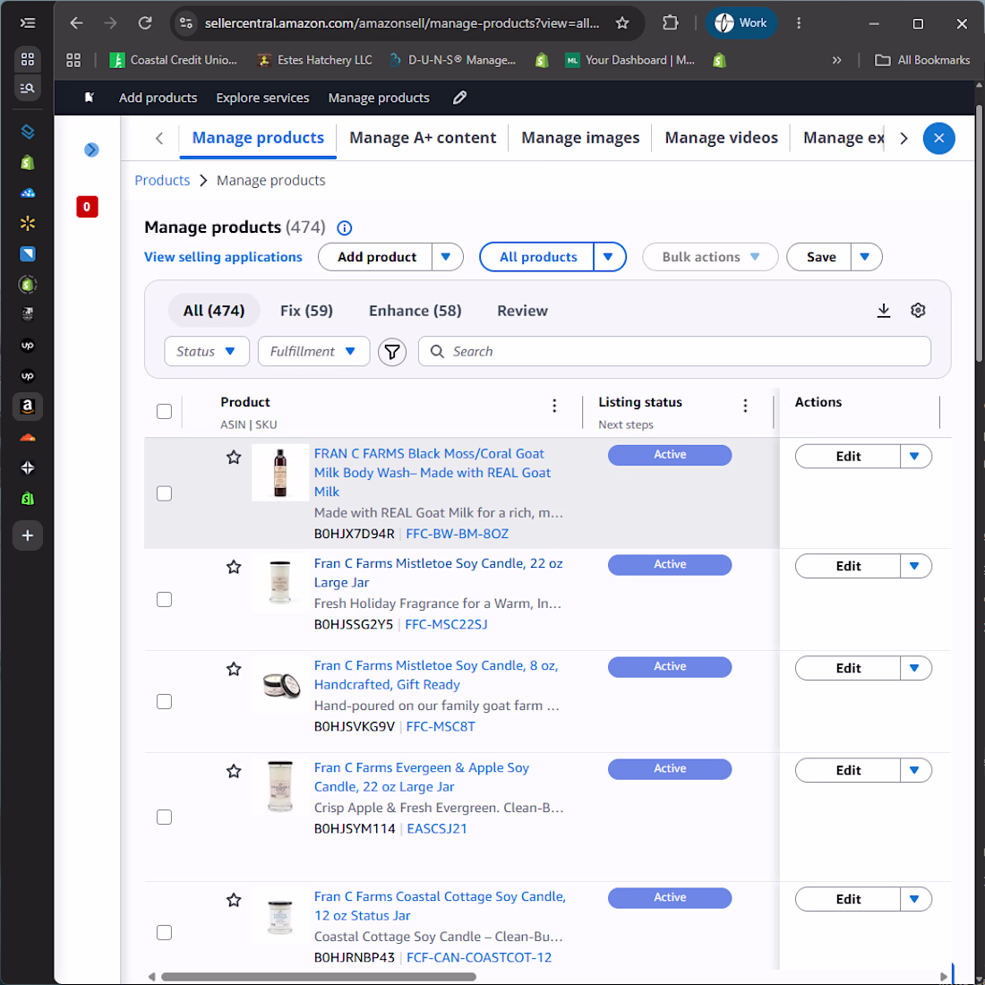Expand the Status filter dropdown
This screenshot has width=985, height=985.
pyautogui.click(x=207, y=352)
